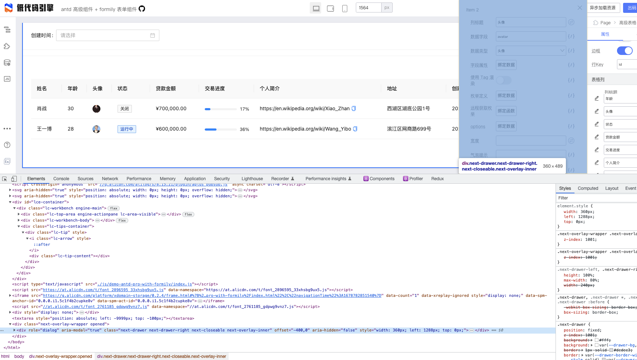
Task: Click the En language switch icon
Action: (7, 161)
